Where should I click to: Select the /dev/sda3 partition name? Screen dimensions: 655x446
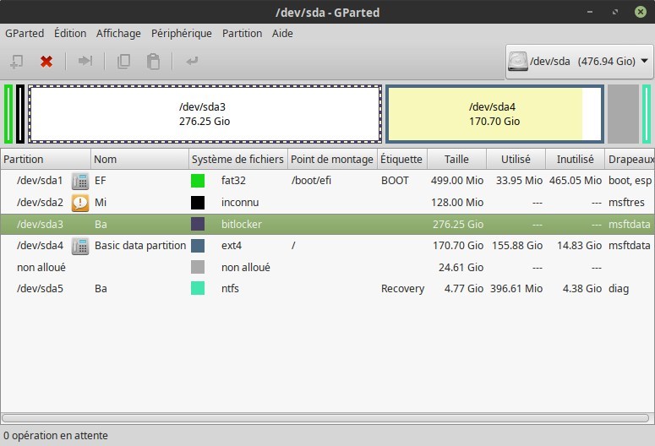click(40, 224)
